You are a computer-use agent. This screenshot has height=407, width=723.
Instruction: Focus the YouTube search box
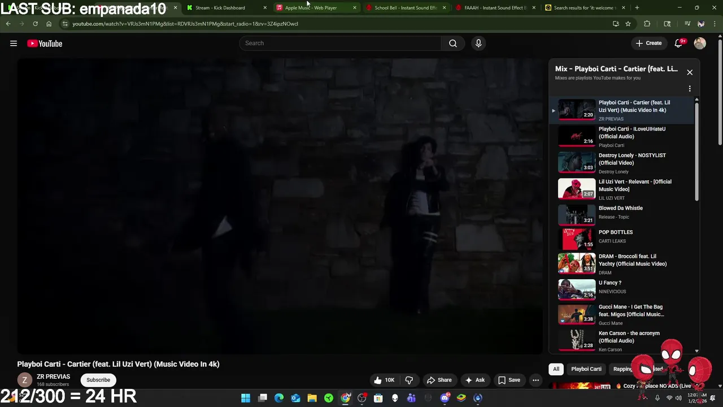tap(341, 44)
